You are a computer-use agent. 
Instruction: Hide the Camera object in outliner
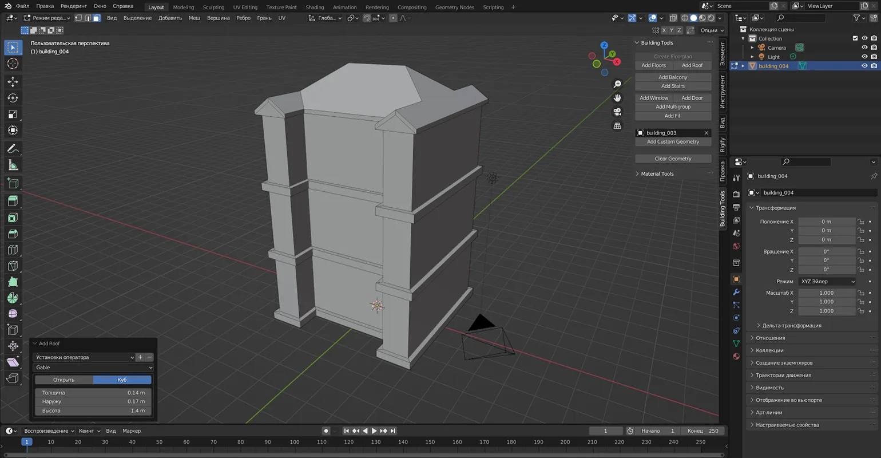[864, 48]
